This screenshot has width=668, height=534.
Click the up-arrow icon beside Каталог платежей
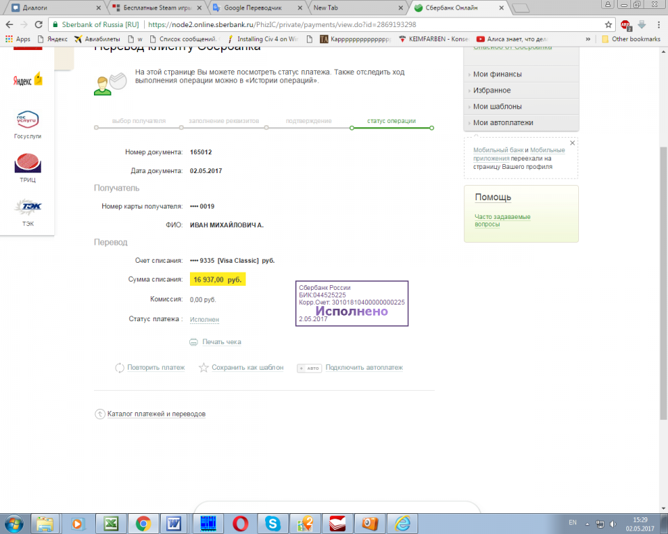(x=100, y=414)
